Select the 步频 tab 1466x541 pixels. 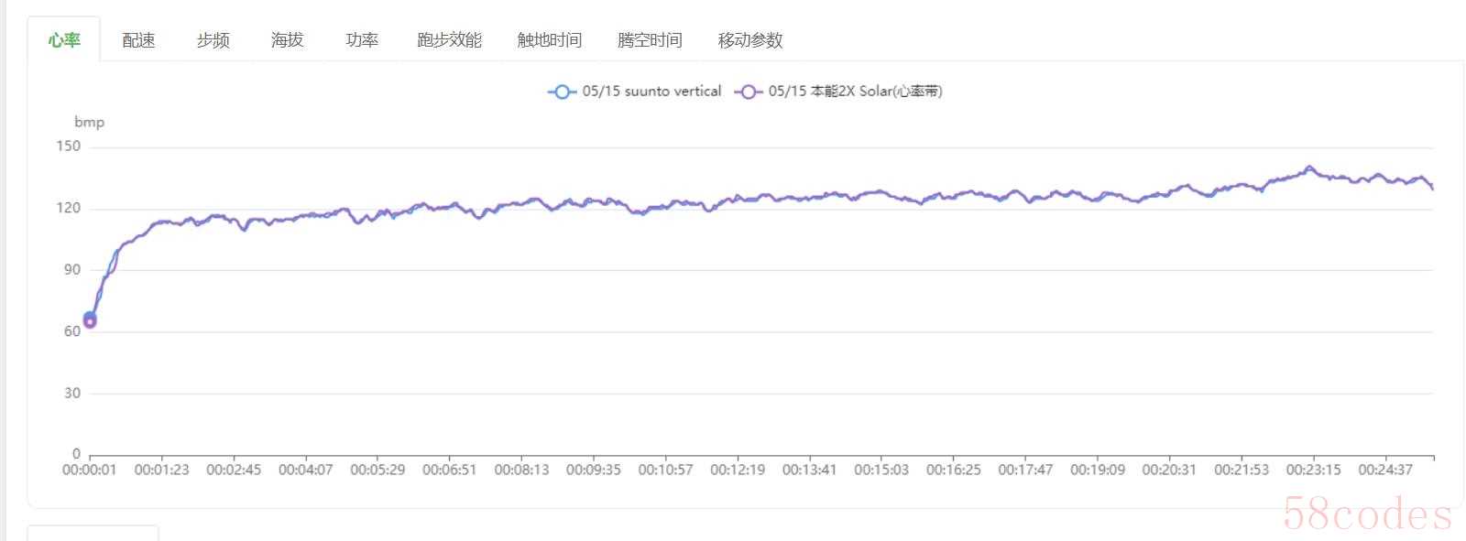[x=213, y=40]
